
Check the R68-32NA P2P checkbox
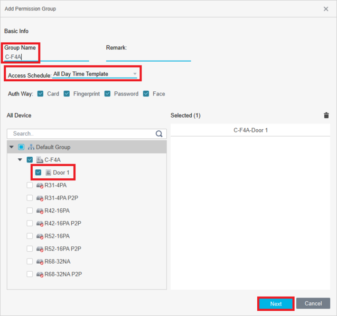click(x=30, y=274)
